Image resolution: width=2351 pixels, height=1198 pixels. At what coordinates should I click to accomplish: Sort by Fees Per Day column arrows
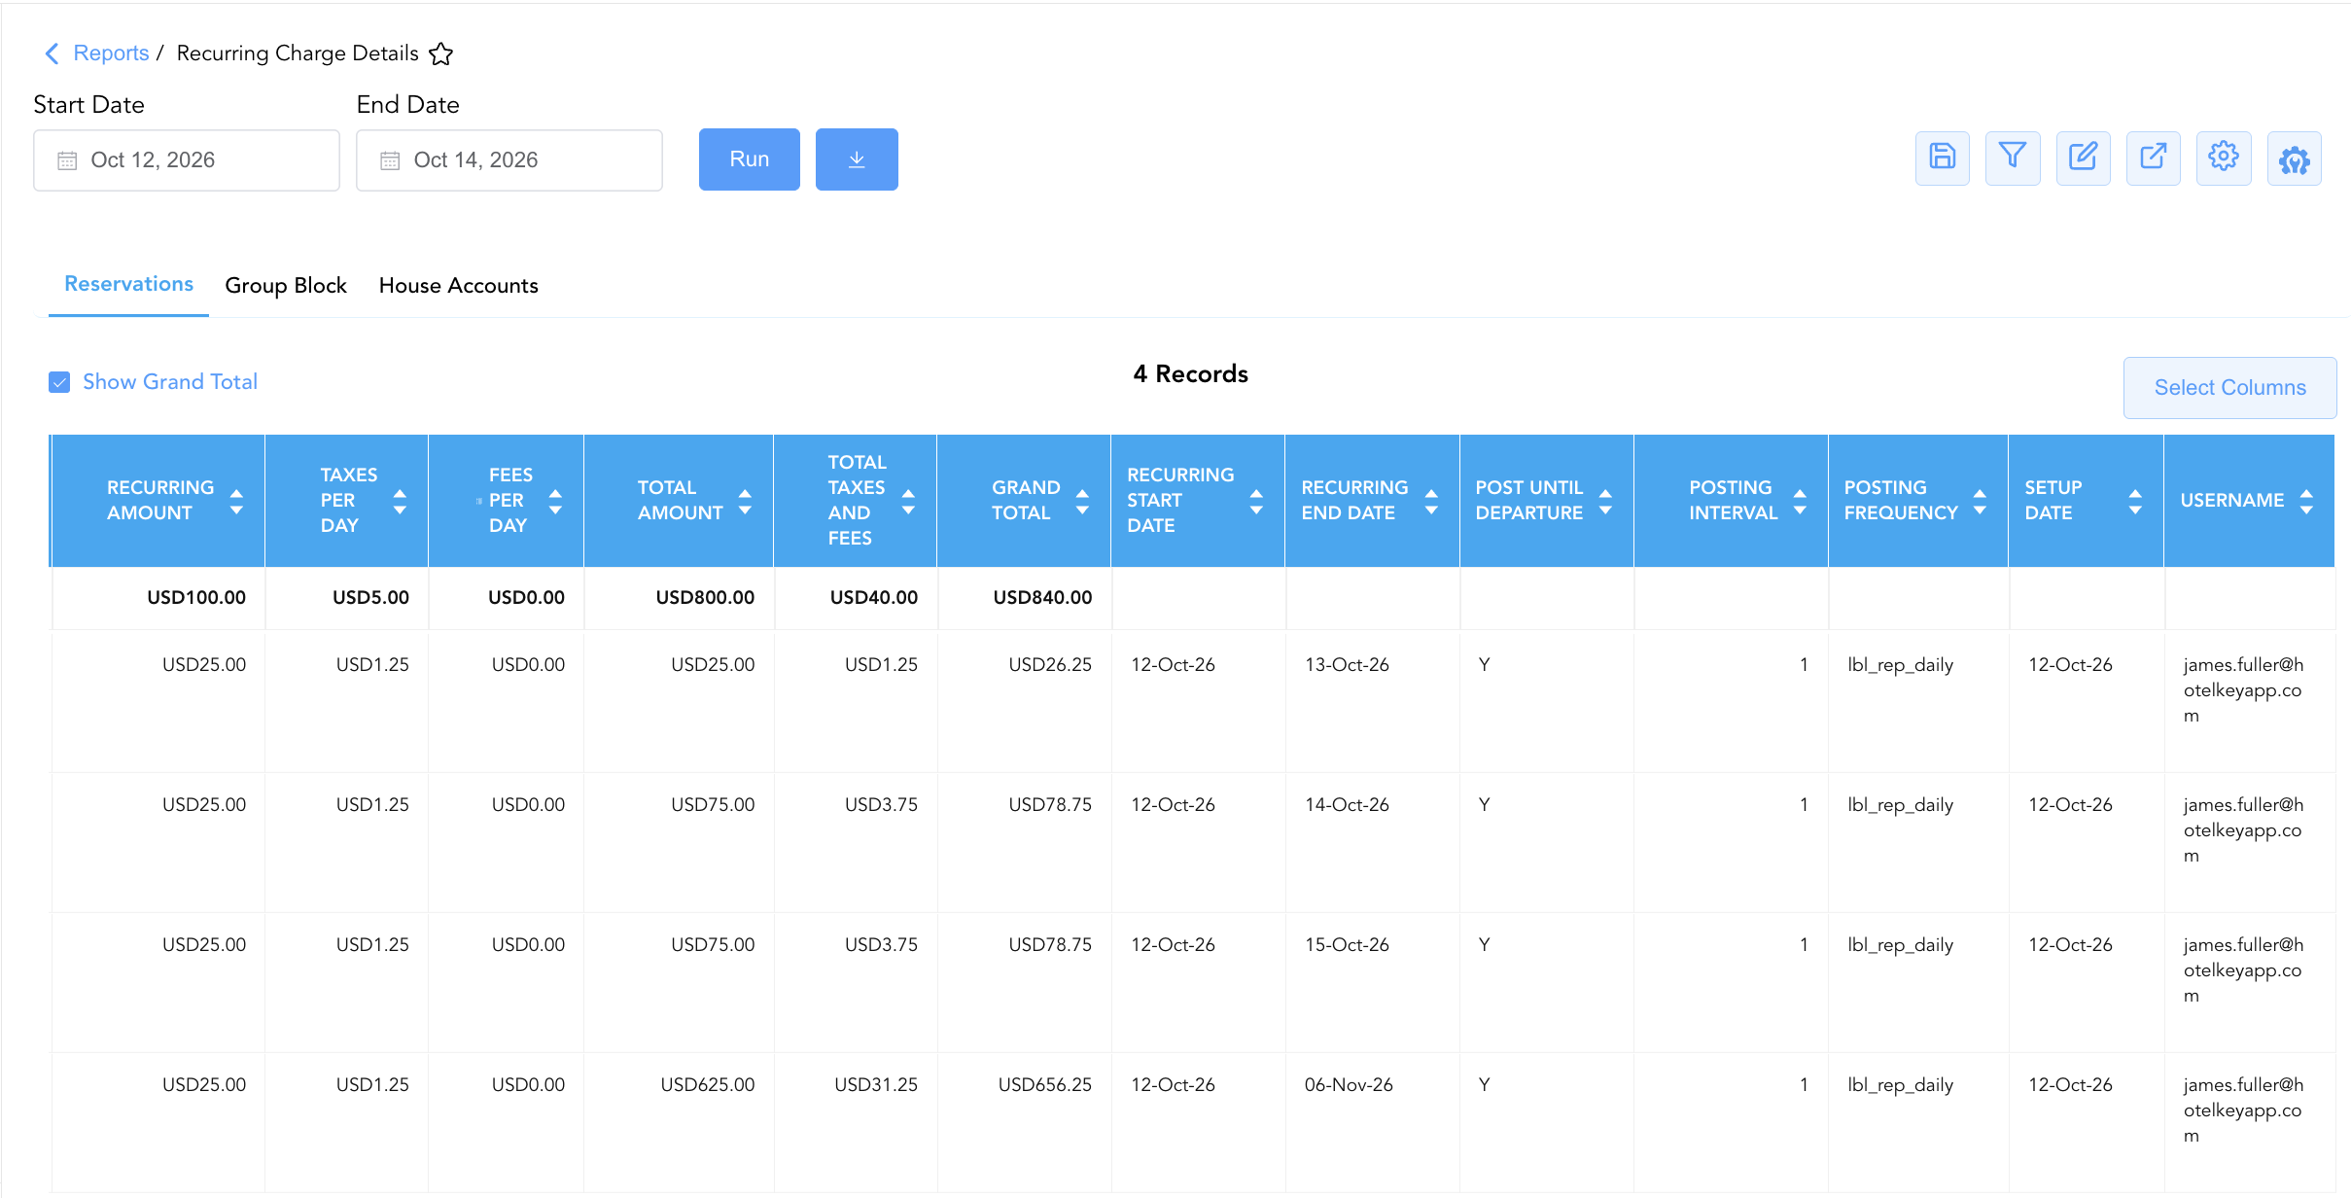pyautogui.click(x=555, y=502)
